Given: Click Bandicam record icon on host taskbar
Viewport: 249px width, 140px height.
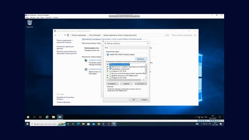Looking at the screenshot, I should point(109,124).
